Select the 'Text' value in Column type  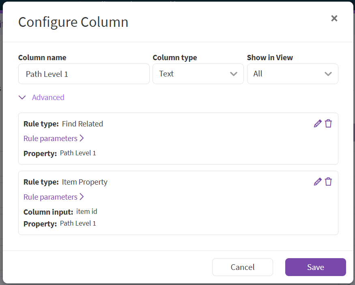tap(167, 74)
